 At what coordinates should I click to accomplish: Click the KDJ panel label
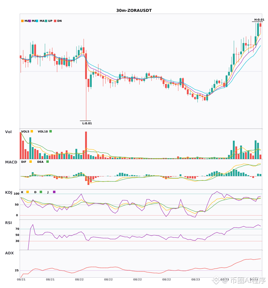8,193
